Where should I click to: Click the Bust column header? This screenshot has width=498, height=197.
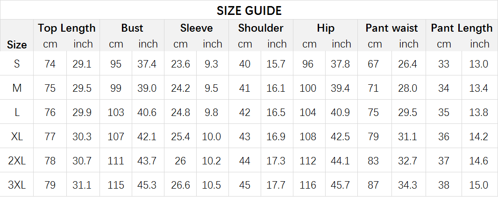click(x=132, y=28)
